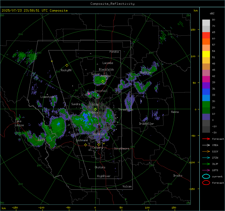Select the slate 0-10 dBZ swatch
This screenshot has width=225, height=211.
click(x=206, y=117)
